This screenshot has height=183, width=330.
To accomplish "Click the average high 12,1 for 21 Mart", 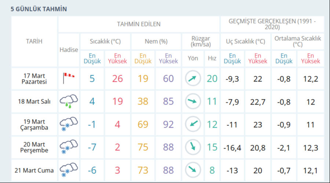I will (311, 171).
